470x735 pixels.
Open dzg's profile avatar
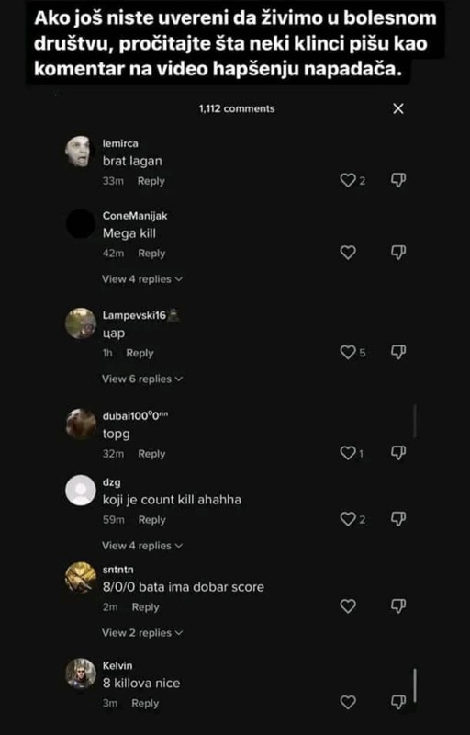coord(81,490)
